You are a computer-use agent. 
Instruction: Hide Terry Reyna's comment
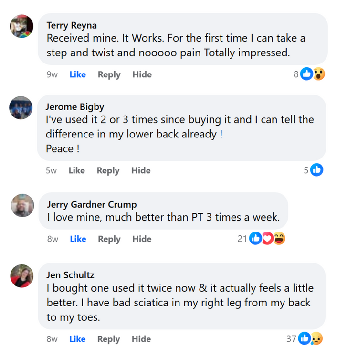click(x=142, y=74)
